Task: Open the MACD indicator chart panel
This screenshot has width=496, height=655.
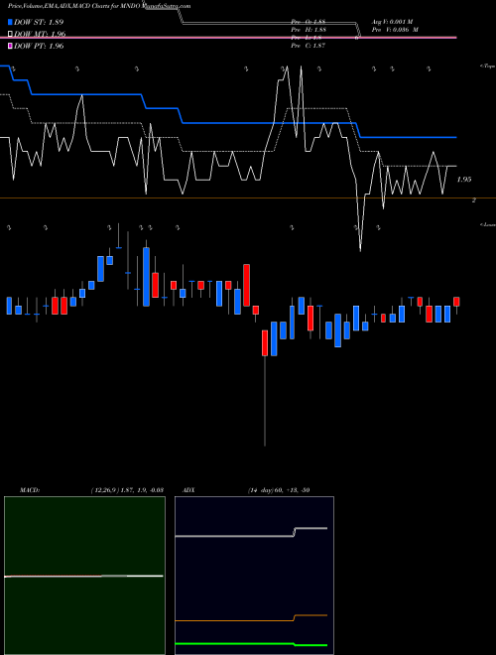Action: (x=84, y=576)
